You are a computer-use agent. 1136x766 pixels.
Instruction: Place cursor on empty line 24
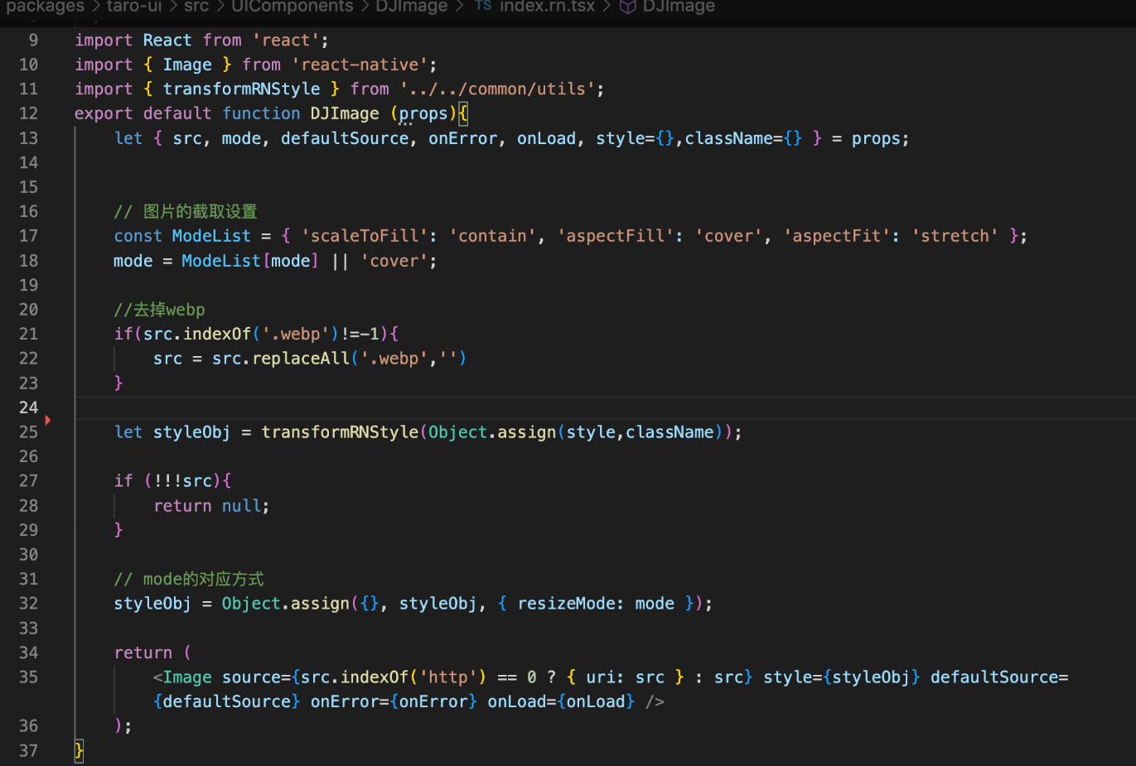(605, 407)
